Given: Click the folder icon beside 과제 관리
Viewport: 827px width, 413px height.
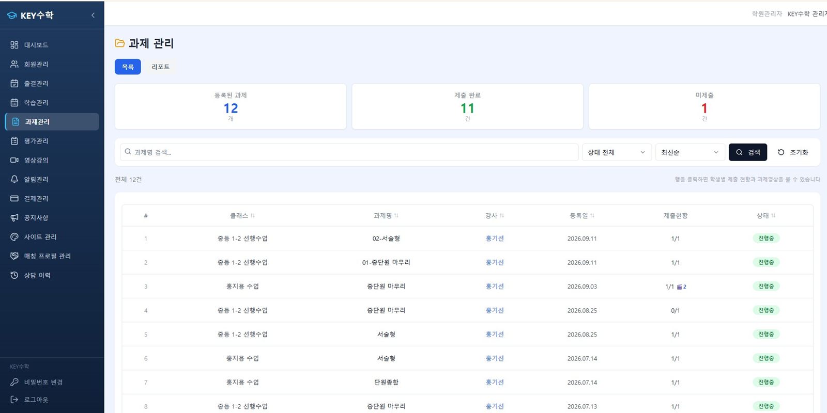Looking at the screenshot, I should (120, 43).
